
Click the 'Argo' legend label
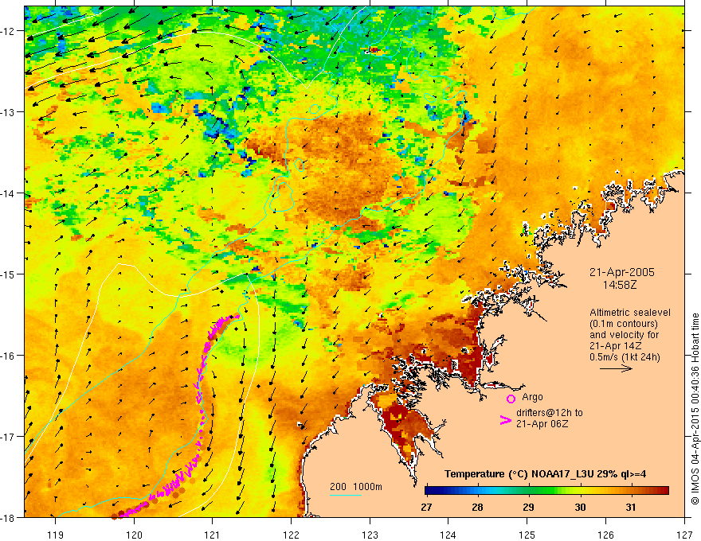click(532, 397)
